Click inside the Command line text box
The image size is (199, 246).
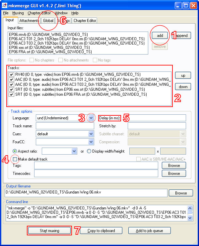point(97,213)
